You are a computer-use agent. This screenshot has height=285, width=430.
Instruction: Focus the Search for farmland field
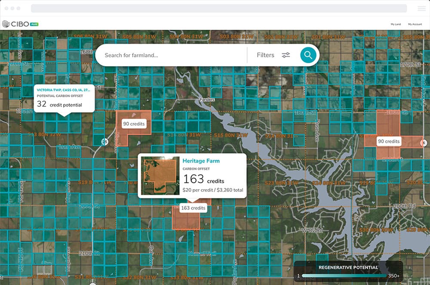pos(172,55)
